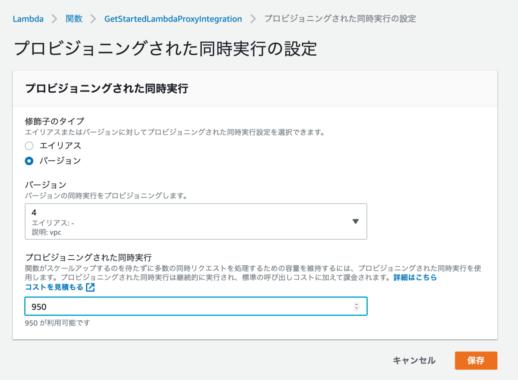Screen dimensions: 518x380
Task: Open the Lambda breadcrumb link
Action: tap(28, 19)
